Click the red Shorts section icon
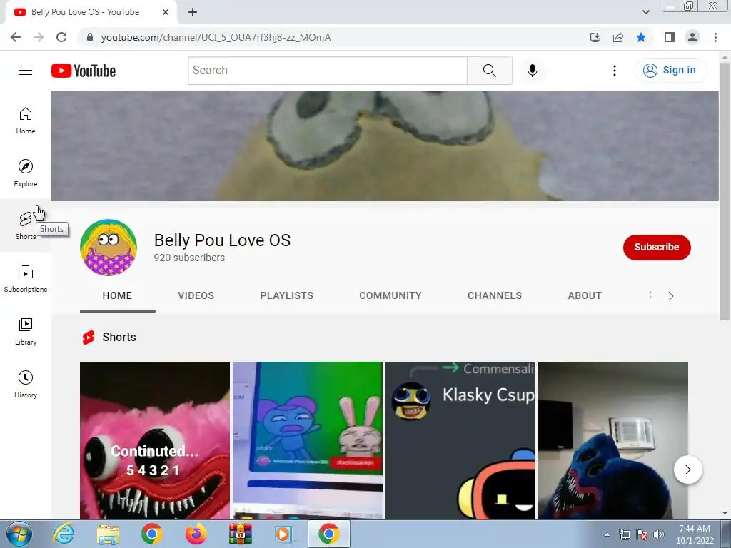 [89, 337]
